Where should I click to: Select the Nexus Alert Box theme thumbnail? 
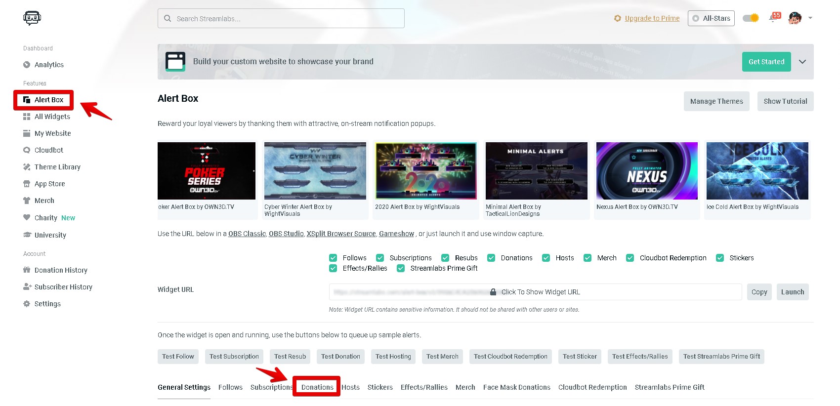(647, 171)
